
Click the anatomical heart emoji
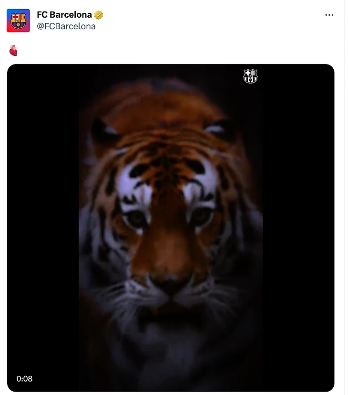click(13, 50)
